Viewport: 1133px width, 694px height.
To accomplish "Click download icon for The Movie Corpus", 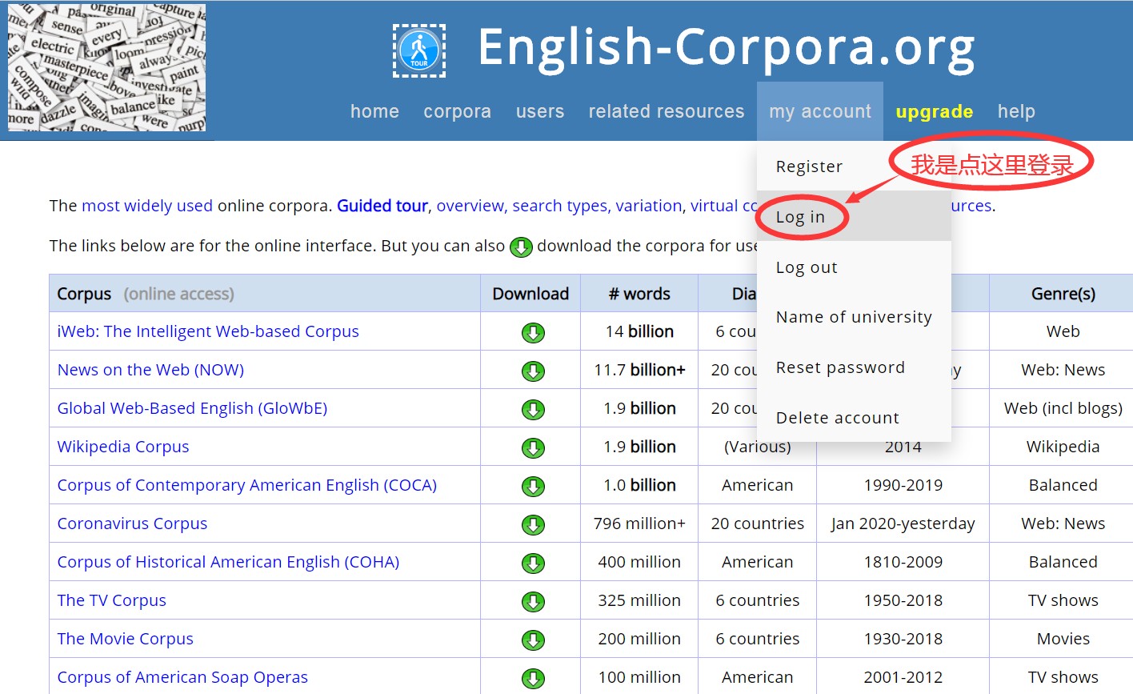I will pos(533,640).
